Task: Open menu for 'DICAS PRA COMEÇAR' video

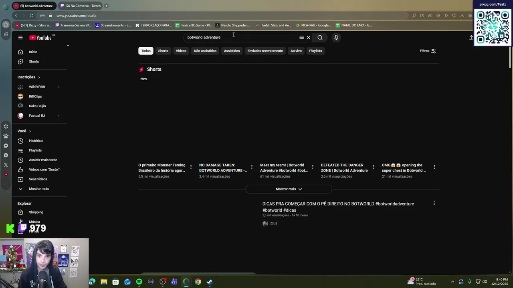Action: (434, 203)
